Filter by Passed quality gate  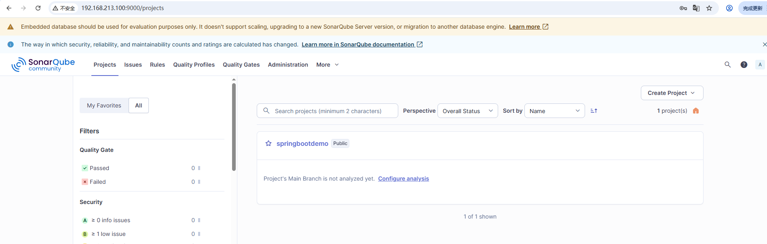99,168
